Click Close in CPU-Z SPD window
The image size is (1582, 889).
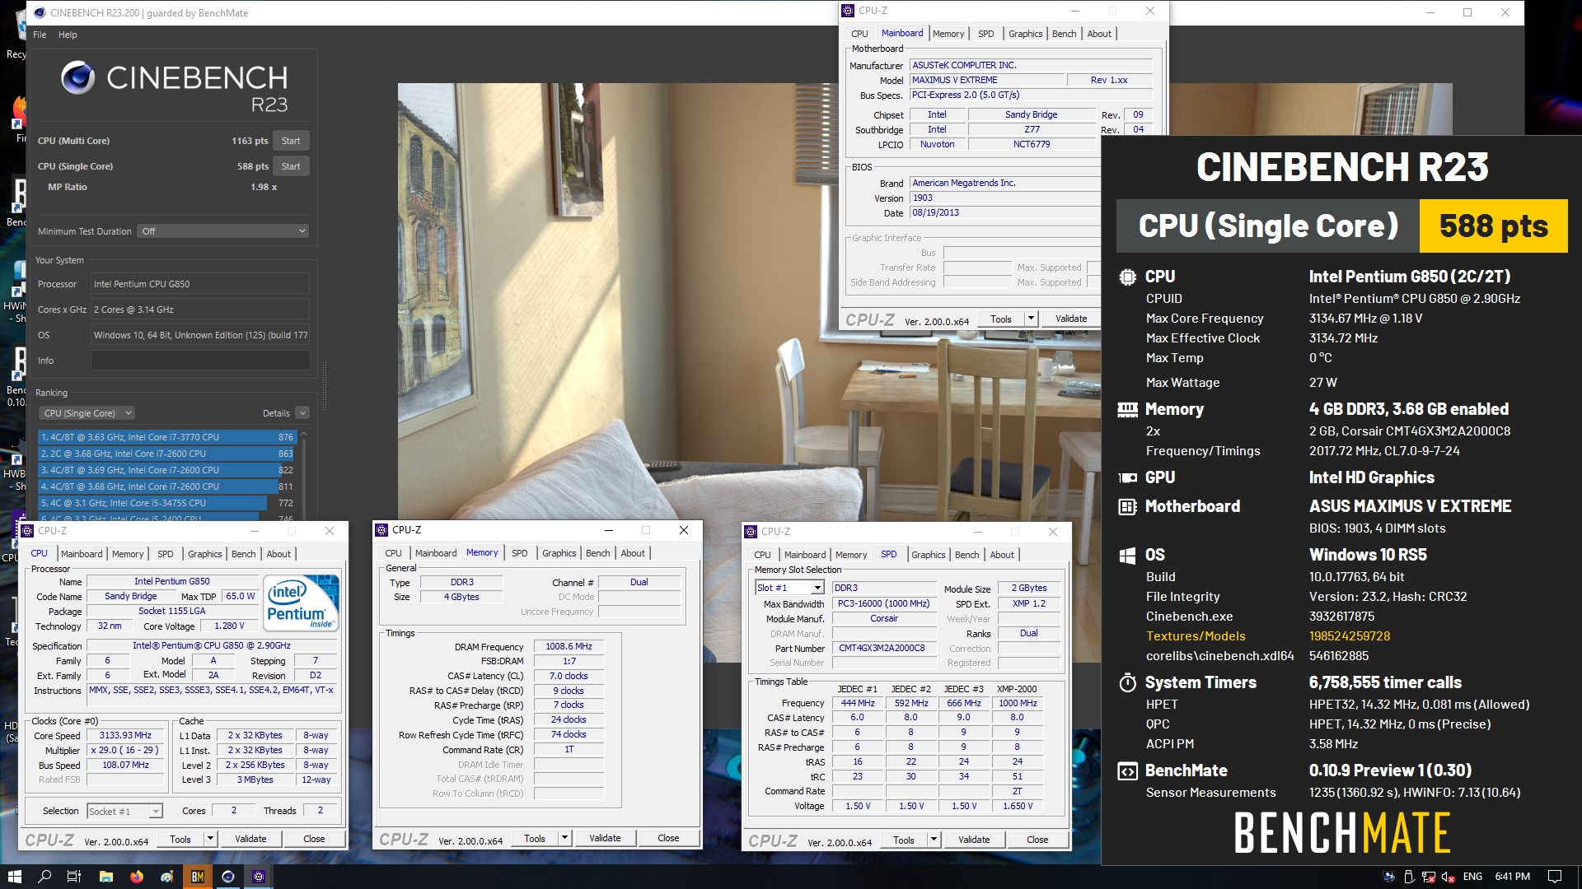pyautogui.click(x=1037, y=840)
